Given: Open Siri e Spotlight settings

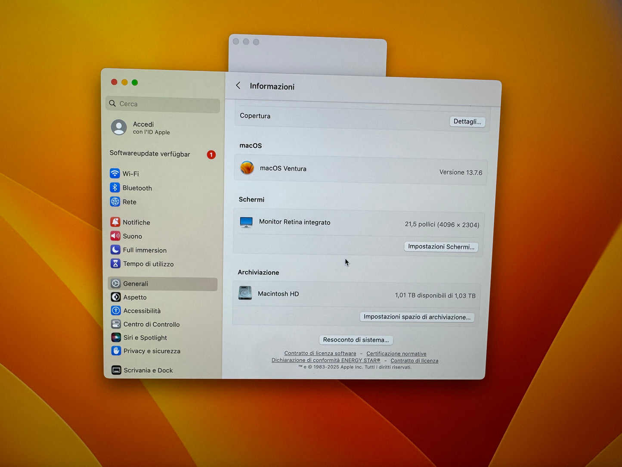Looking at the screenshot, I should pyautogui.click(x=145, y=338).
